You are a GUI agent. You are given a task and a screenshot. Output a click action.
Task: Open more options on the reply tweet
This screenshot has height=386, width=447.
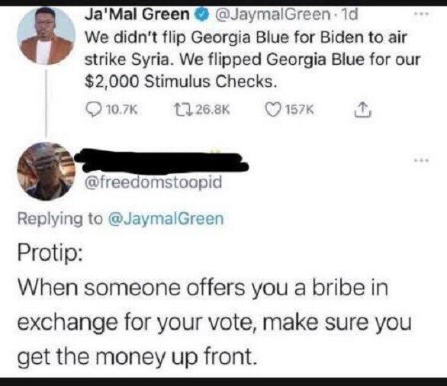click(421, 160)
